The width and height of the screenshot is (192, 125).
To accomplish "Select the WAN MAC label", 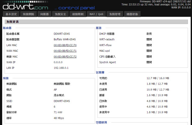I will click(x=12, y=51).
